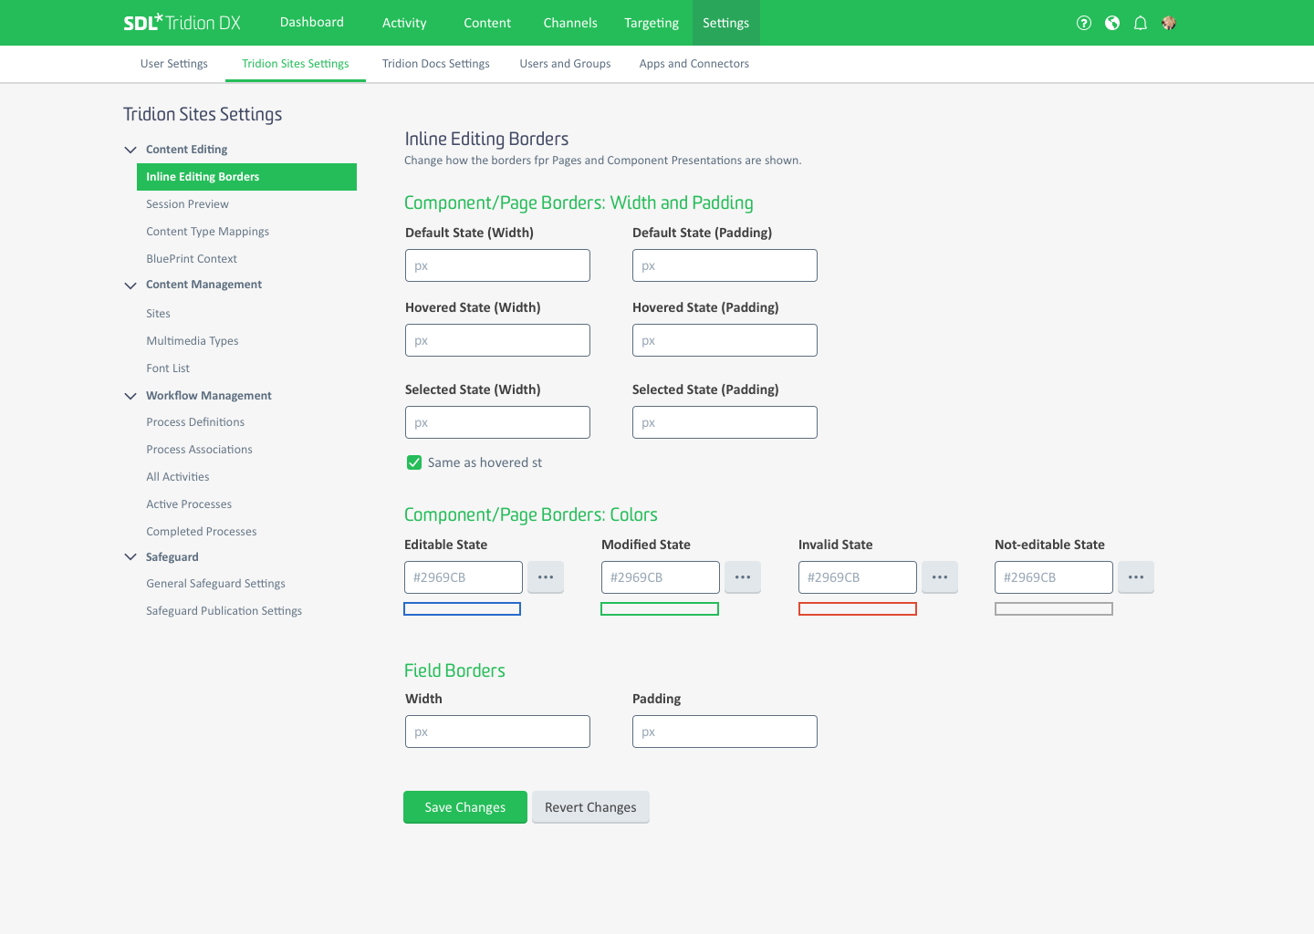Image resolution: width=1314 pixels, height=934 pixels.
Task: Click the SDL Tridion DX logo
Action: 182,23
